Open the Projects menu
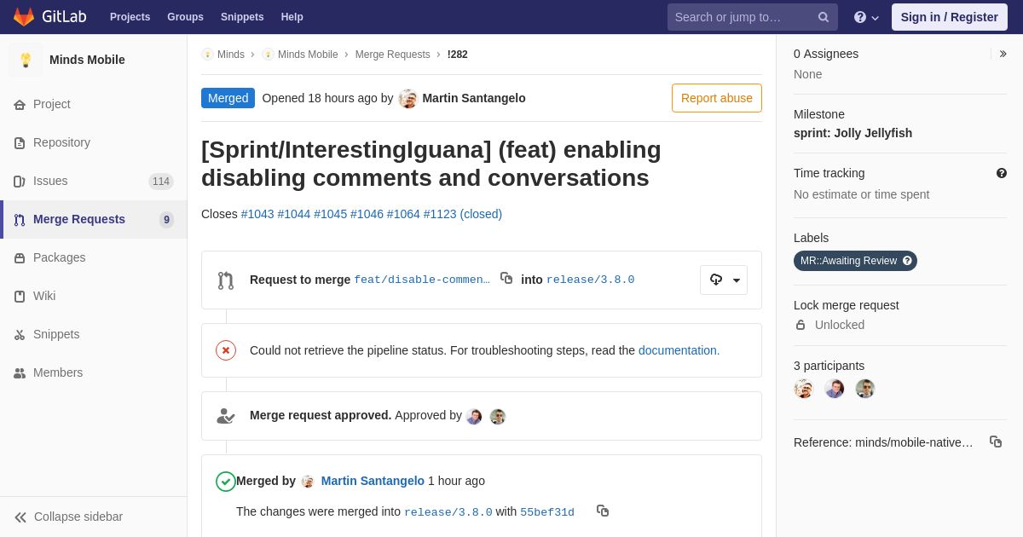 [x=130, y=17]
